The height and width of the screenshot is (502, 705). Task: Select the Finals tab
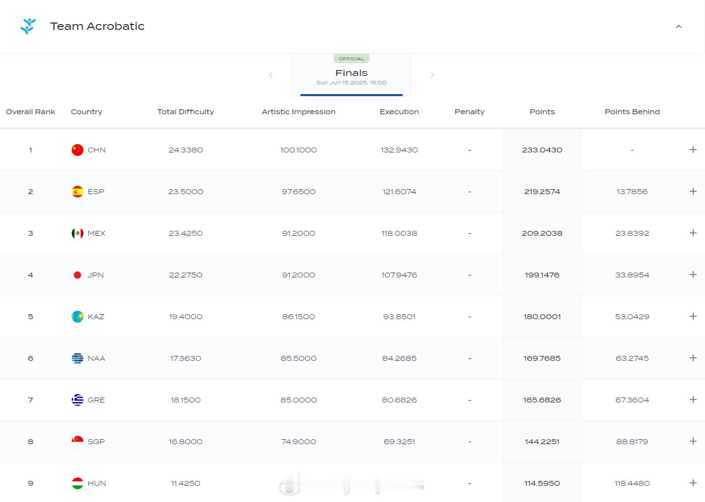pos(352,75)
